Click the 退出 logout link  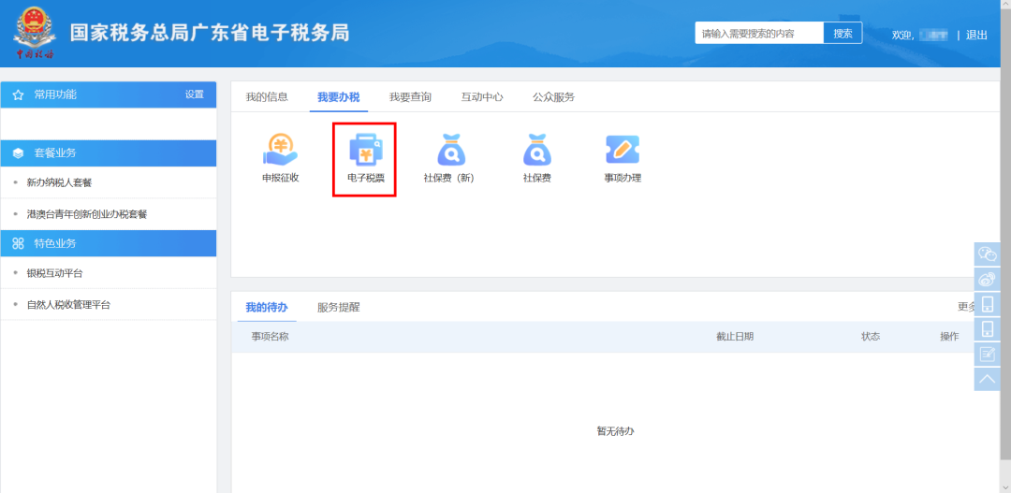click(976, 35)
